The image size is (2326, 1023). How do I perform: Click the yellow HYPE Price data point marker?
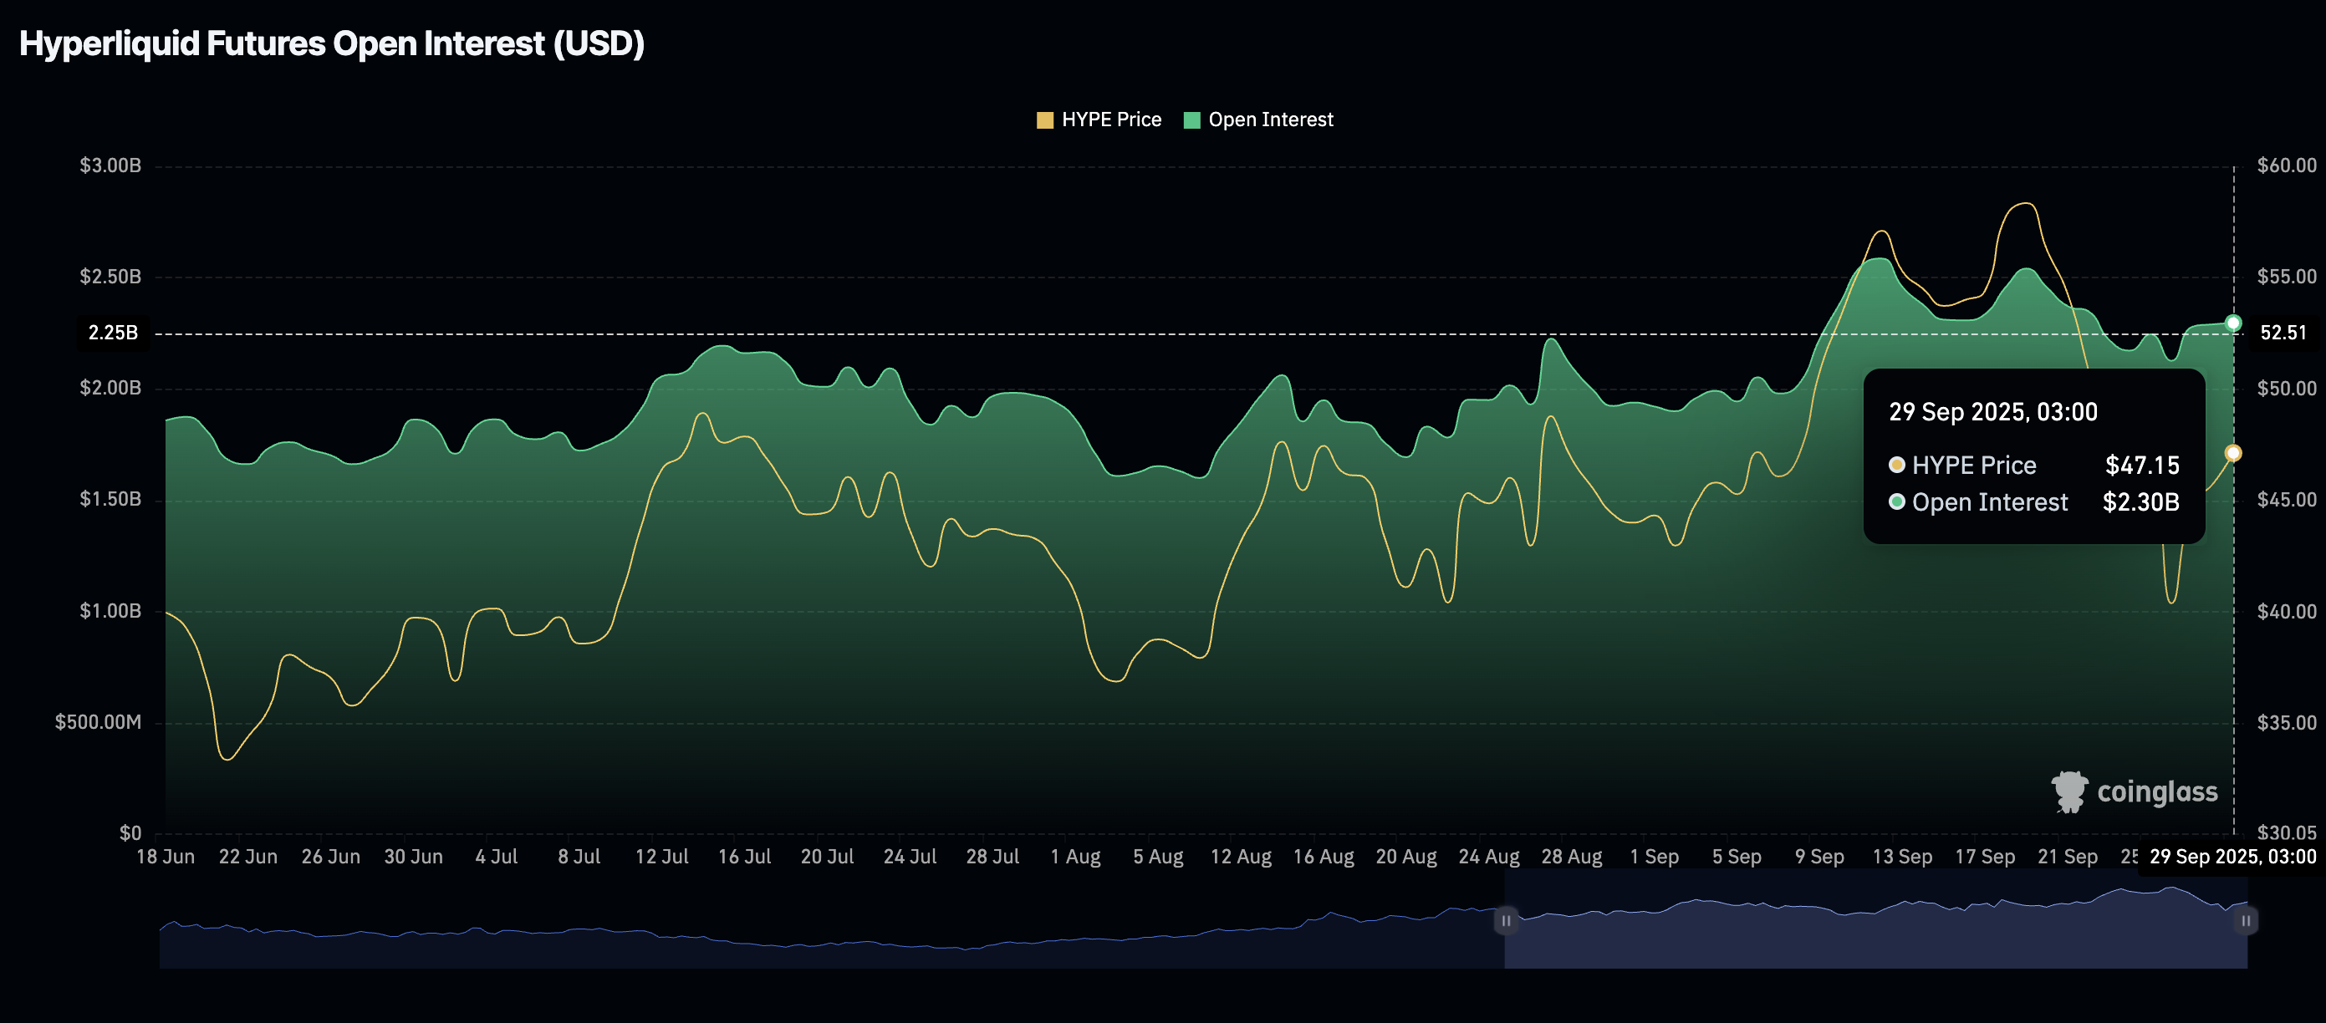[2233, 453]
